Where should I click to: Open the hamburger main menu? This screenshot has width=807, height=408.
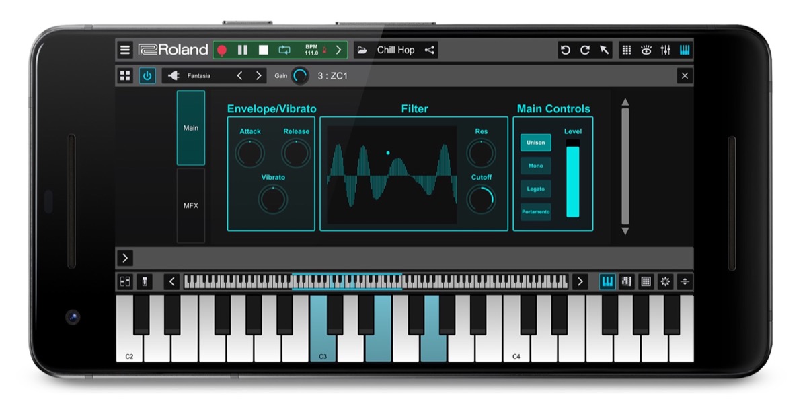click(125, 50)
